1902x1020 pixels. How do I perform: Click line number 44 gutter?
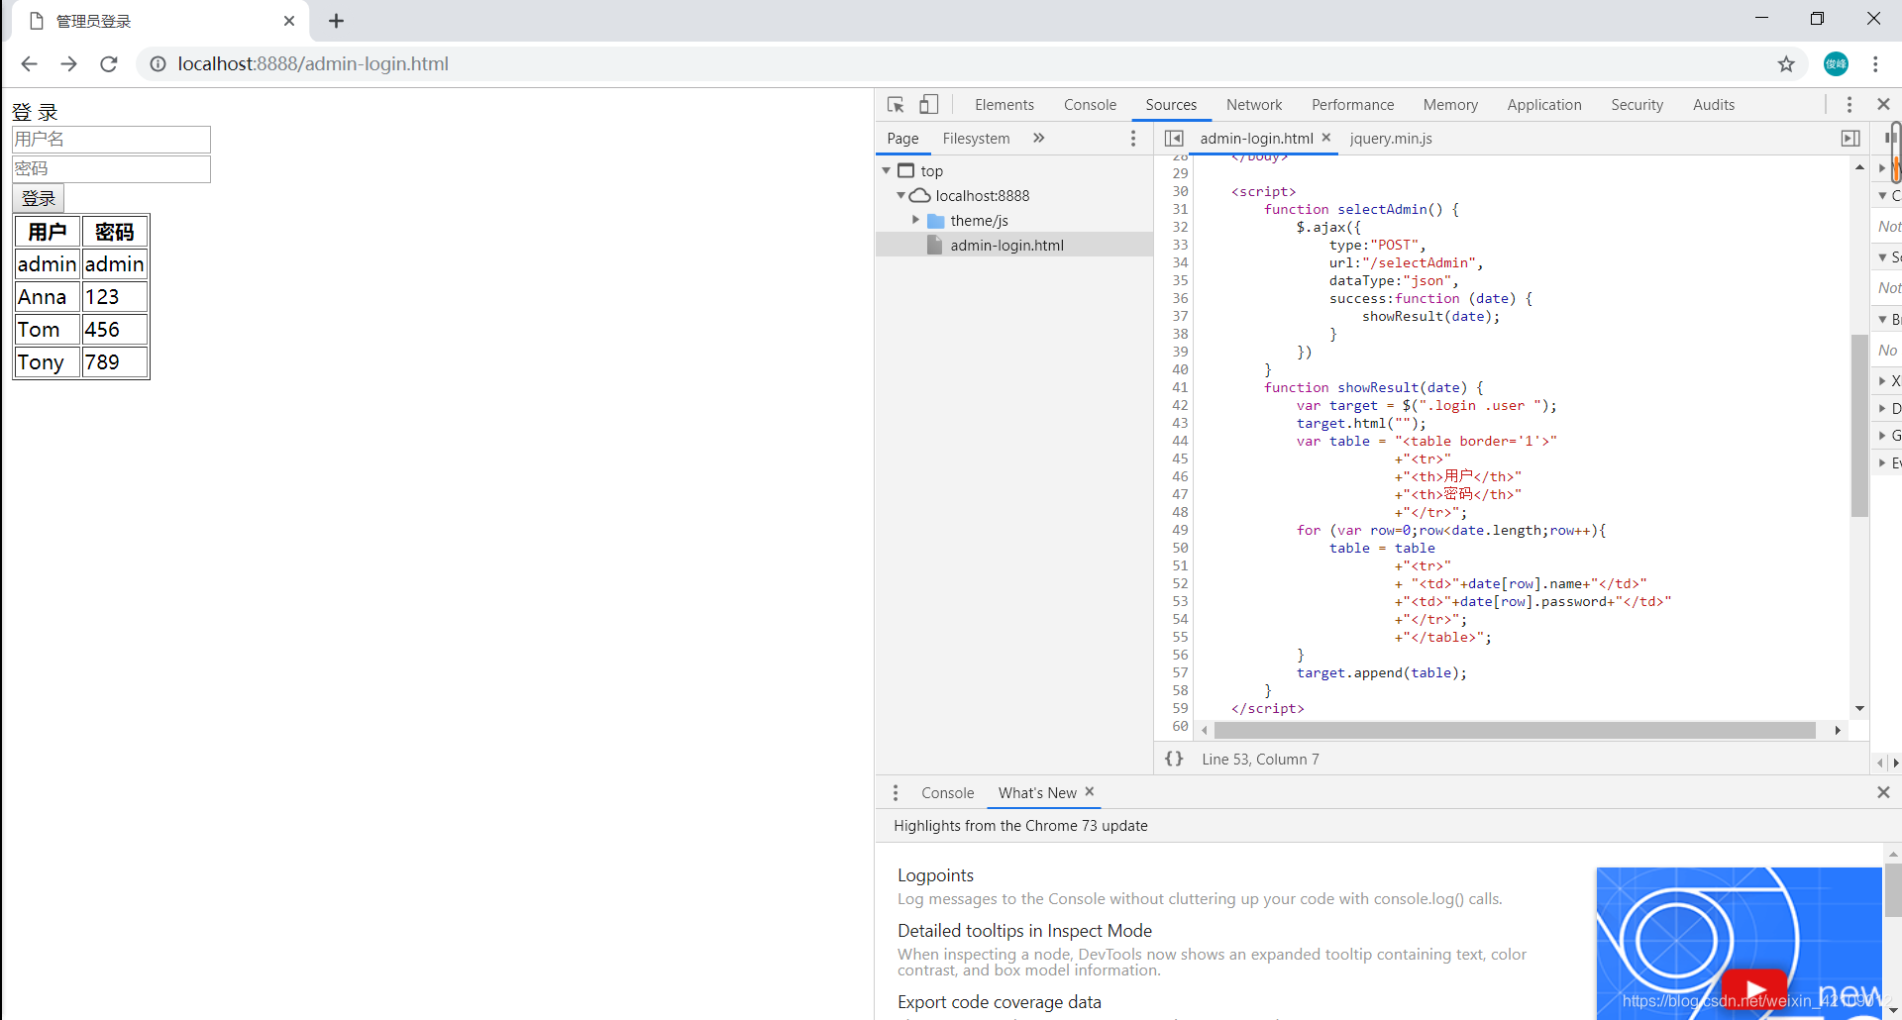(x=1179, y=441)
